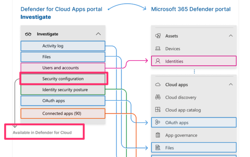Open Connected apps (90) item
The width and height of the screenshot is (250, 157).
[63, 114]
